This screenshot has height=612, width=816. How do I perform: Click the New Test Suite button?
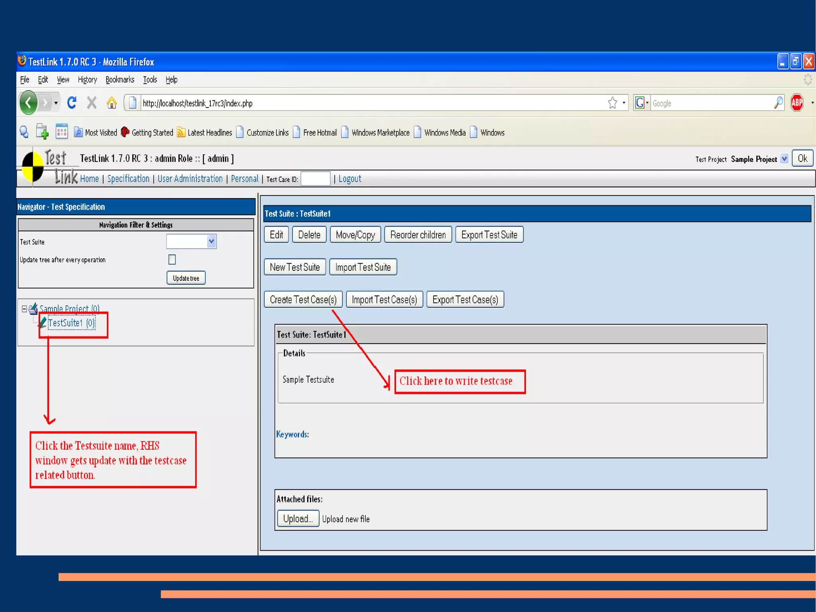click(x=295, y=267)
